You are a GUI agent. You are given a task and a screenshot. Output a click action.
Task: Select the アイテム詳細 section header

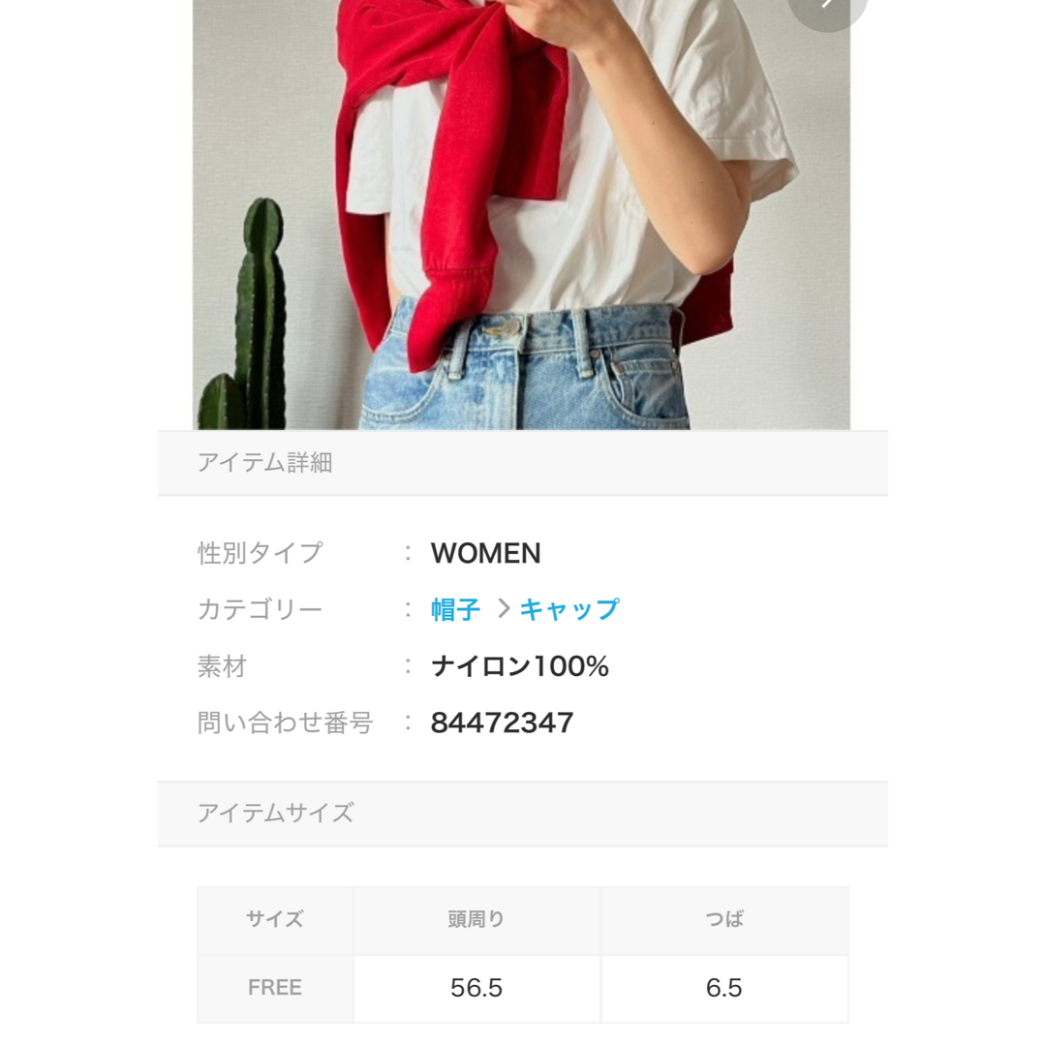pos(522,463)
